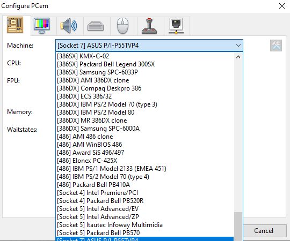This screenshot has width=290, height=241.
Task: Open the Sound settings tab with speaker icon
Action: click(x=69, y=26)
